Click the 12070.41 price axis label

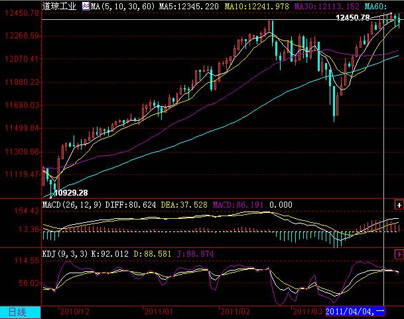point(22,59)
